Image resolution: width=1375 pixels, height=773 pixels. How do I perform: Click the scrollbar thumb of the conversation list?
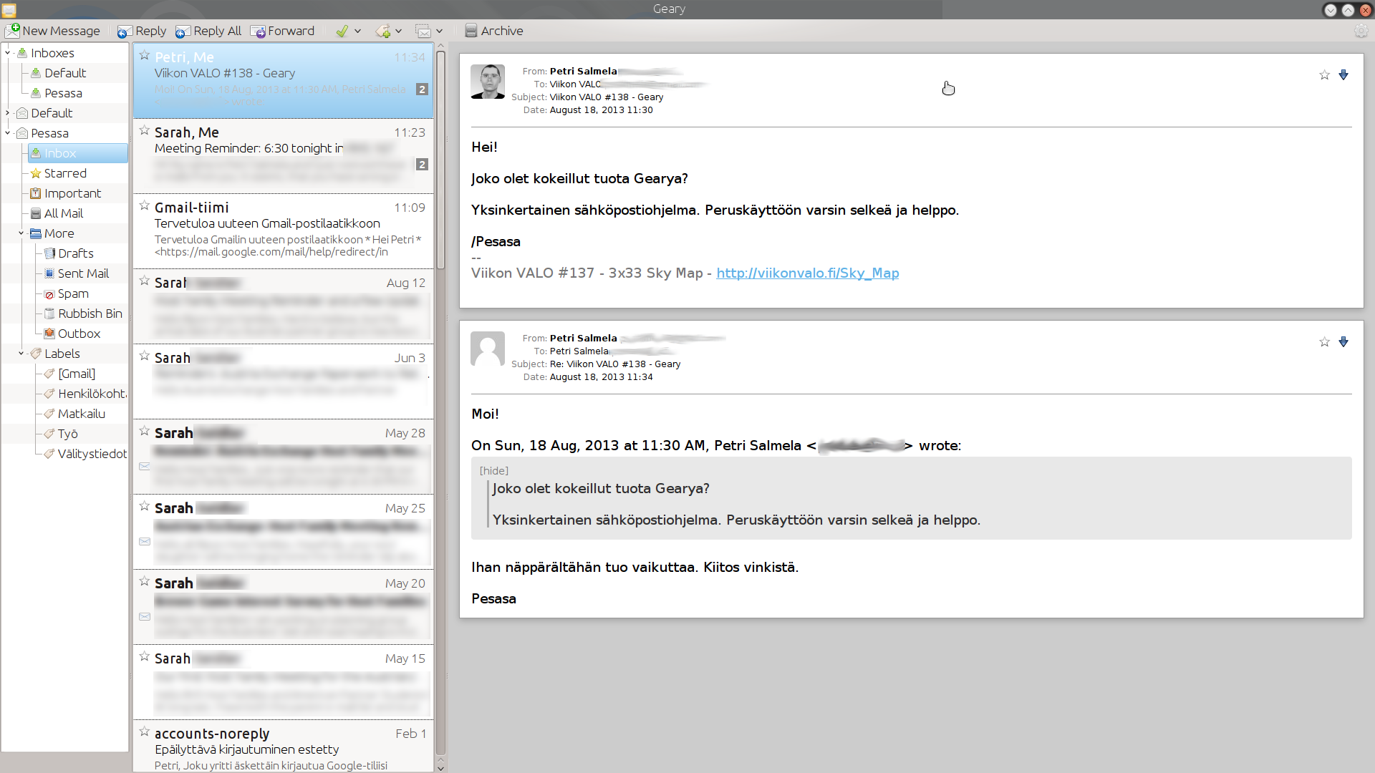440,160
